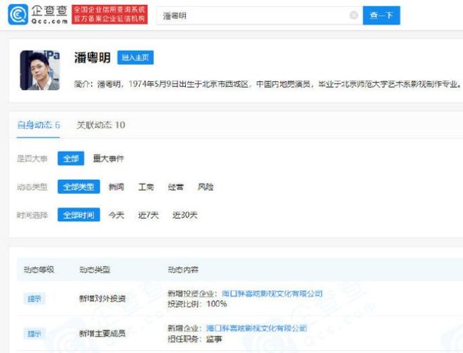The height and width of the screenshot is (353, 463).
Task: Click the 投资比例: 100% text
Action: [x=197, y=304]
